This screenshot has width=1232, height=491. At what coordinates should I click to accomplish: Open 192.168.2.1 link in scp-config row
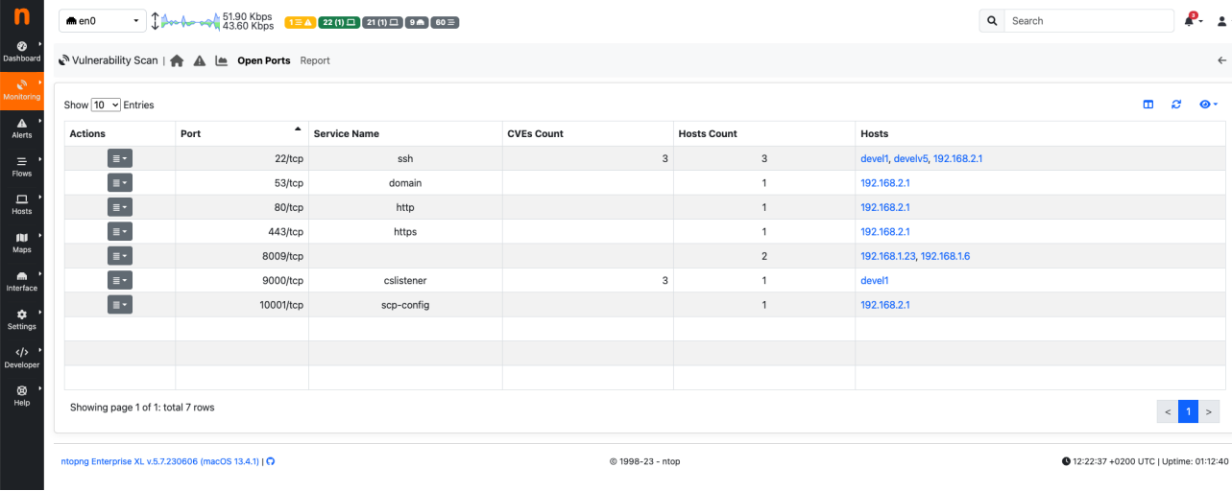pyautogui.click(x=884, y=305)
